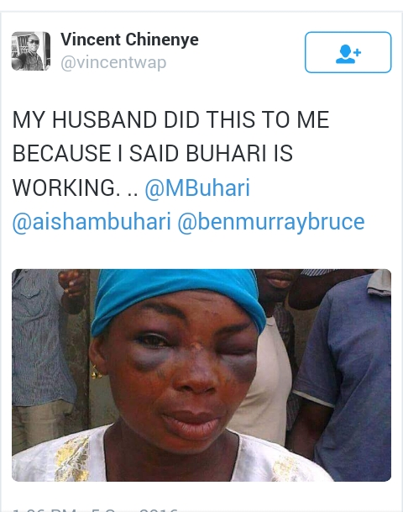The image size is (403, 512).
Task: Tap the person-plus follow icon
Action: (348, 54)
